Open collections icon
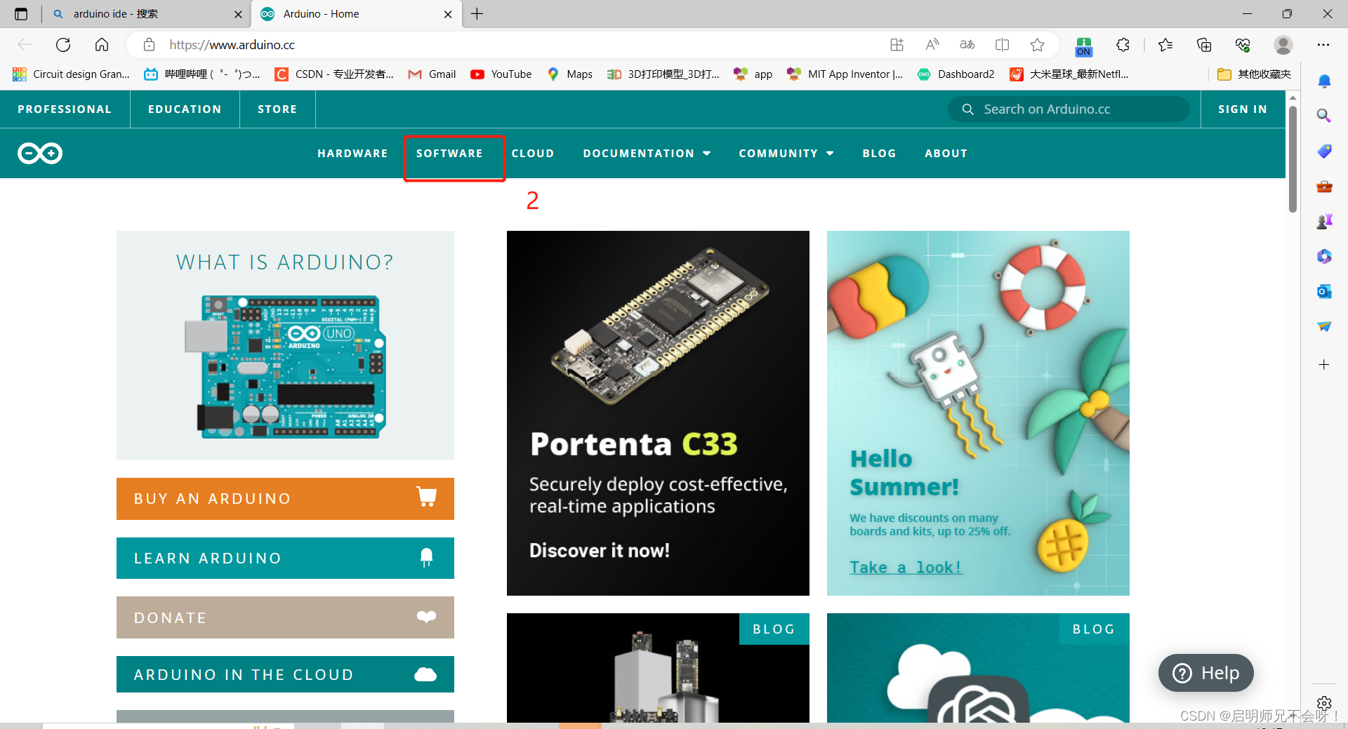The height and width of the screenshot is (729, 1348). pyautogui.click(x=1204, y=45)
